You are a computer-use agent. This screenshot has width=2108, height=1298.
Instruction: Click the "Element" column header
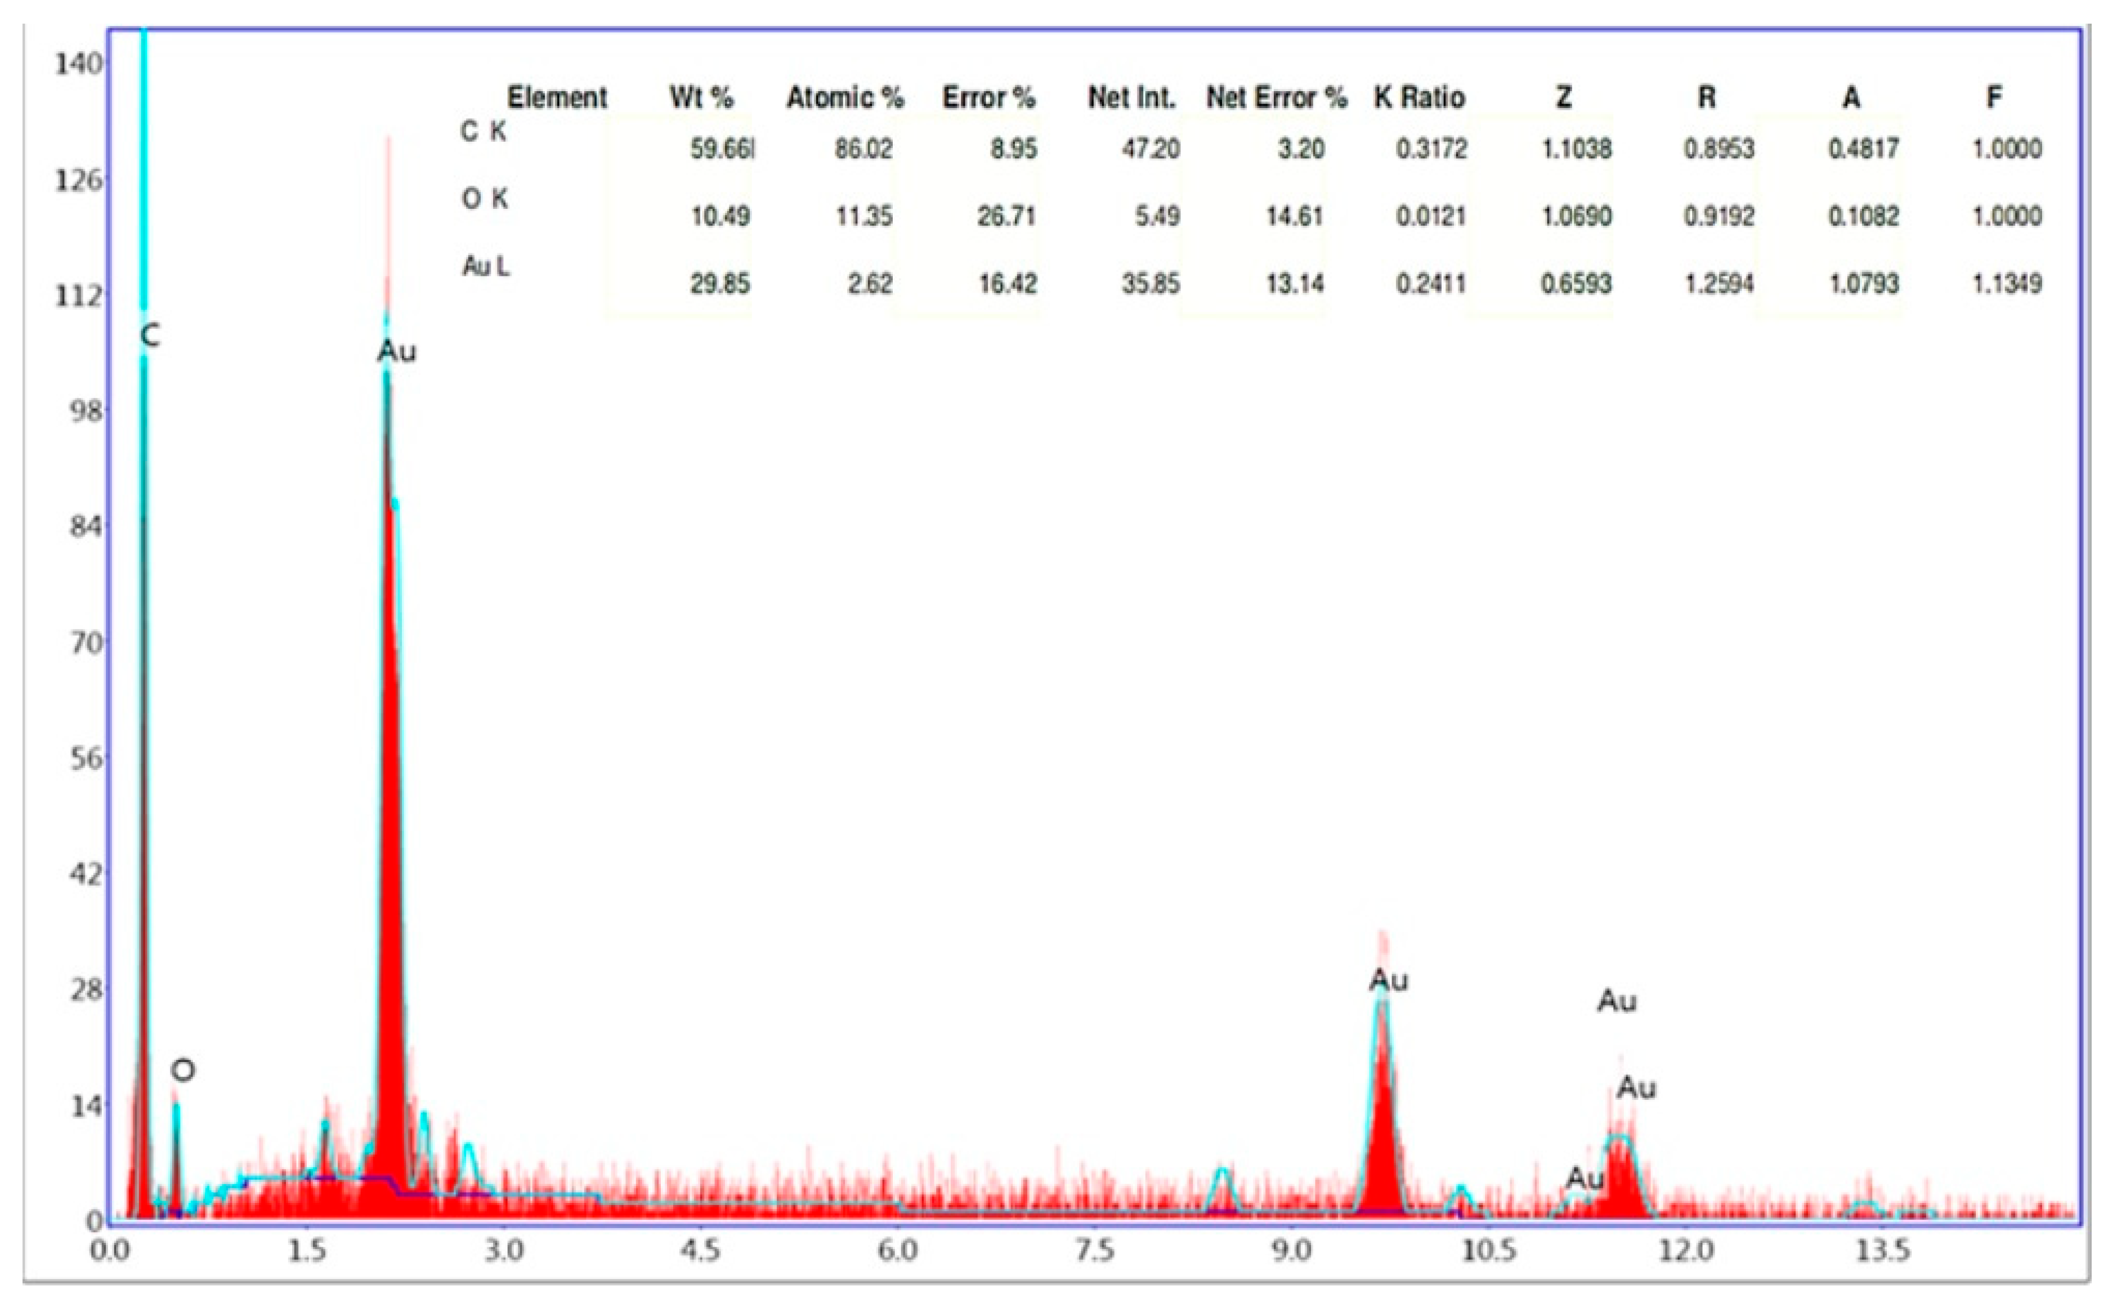coord(557,98)
